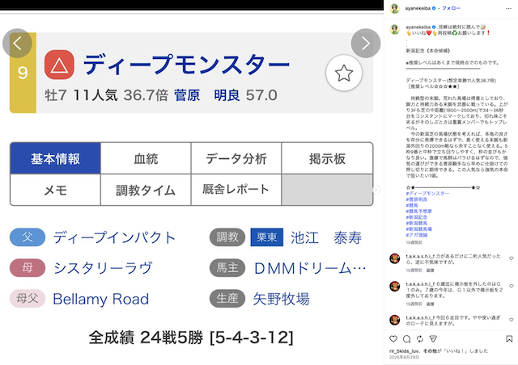Select the 基本情報 tab

(x=55, y=158)
